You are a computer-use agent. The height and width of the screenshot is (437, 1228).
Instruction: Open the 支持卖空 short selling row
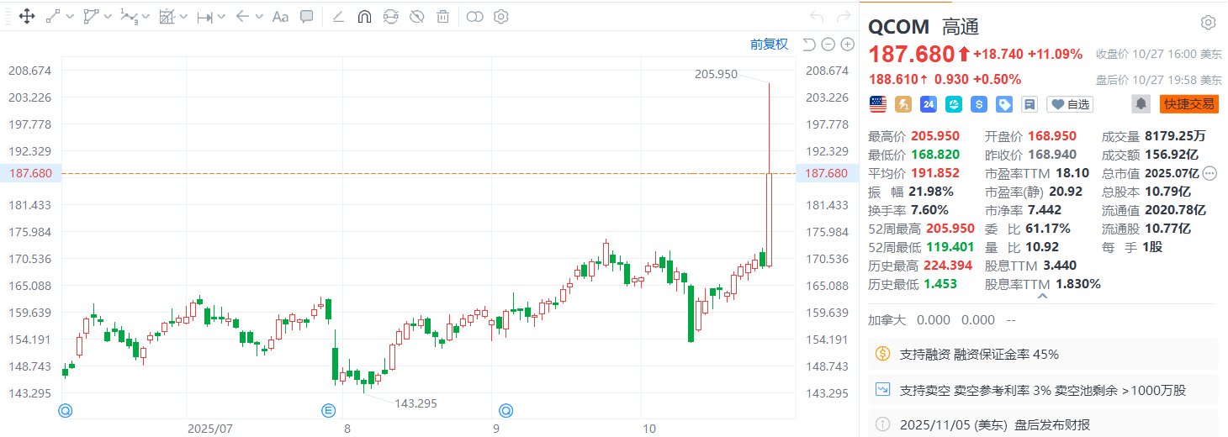pyautogui.click(x=1043, y=390)
